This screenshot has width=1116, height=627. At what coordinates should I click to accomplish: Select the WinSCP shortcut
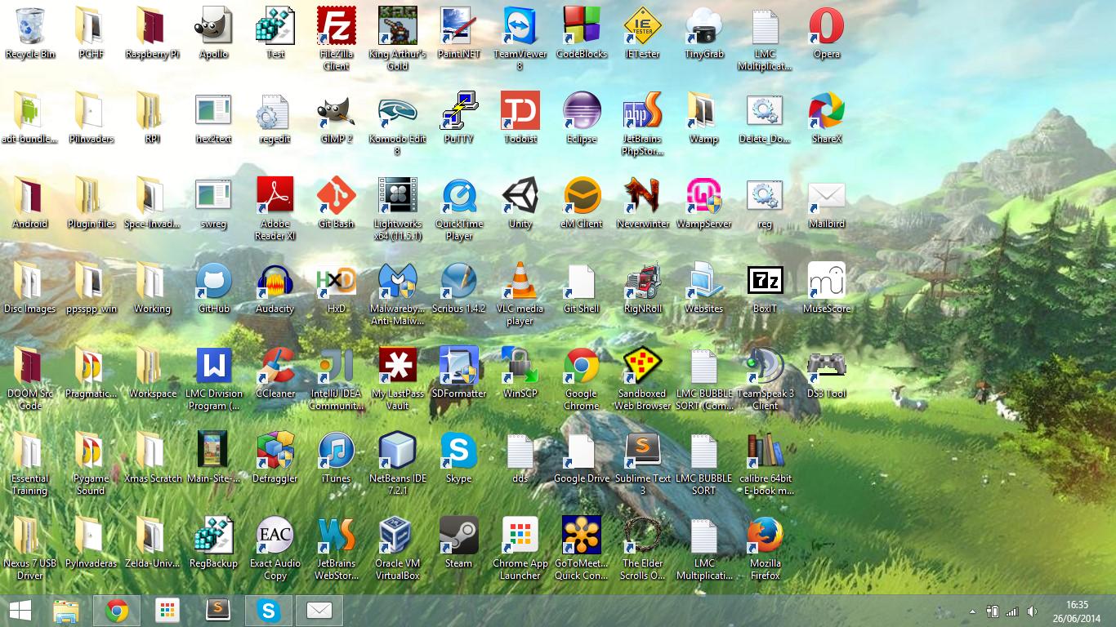(x=520, y=372)
